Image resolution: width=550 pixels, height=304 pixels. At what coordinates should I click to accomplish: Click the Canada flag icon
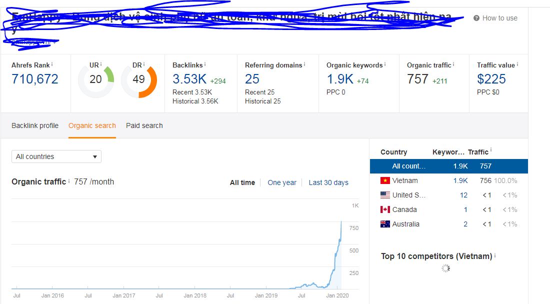[x=385, y=209]
